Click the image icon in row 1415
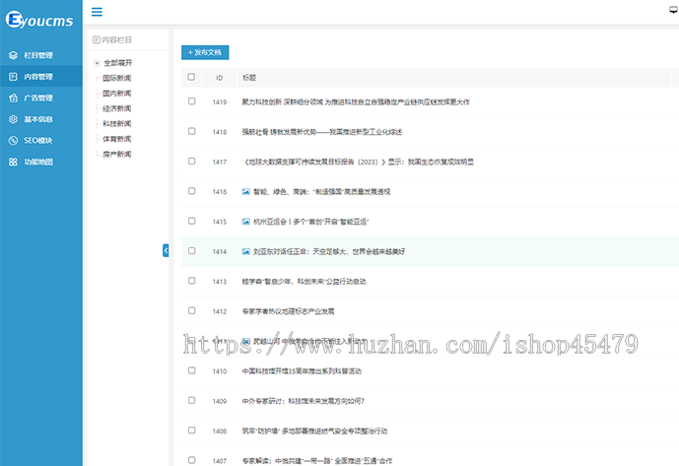 (x=245, y=222)
